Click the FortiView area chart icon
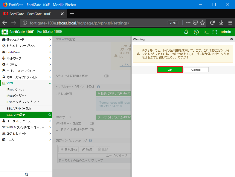235x177 pixels. 4,52
